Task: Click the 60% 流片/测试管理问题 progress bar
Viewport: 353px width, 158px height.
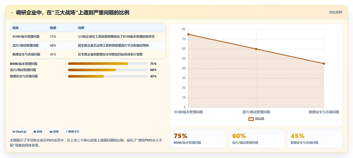Action: (108, 70)
